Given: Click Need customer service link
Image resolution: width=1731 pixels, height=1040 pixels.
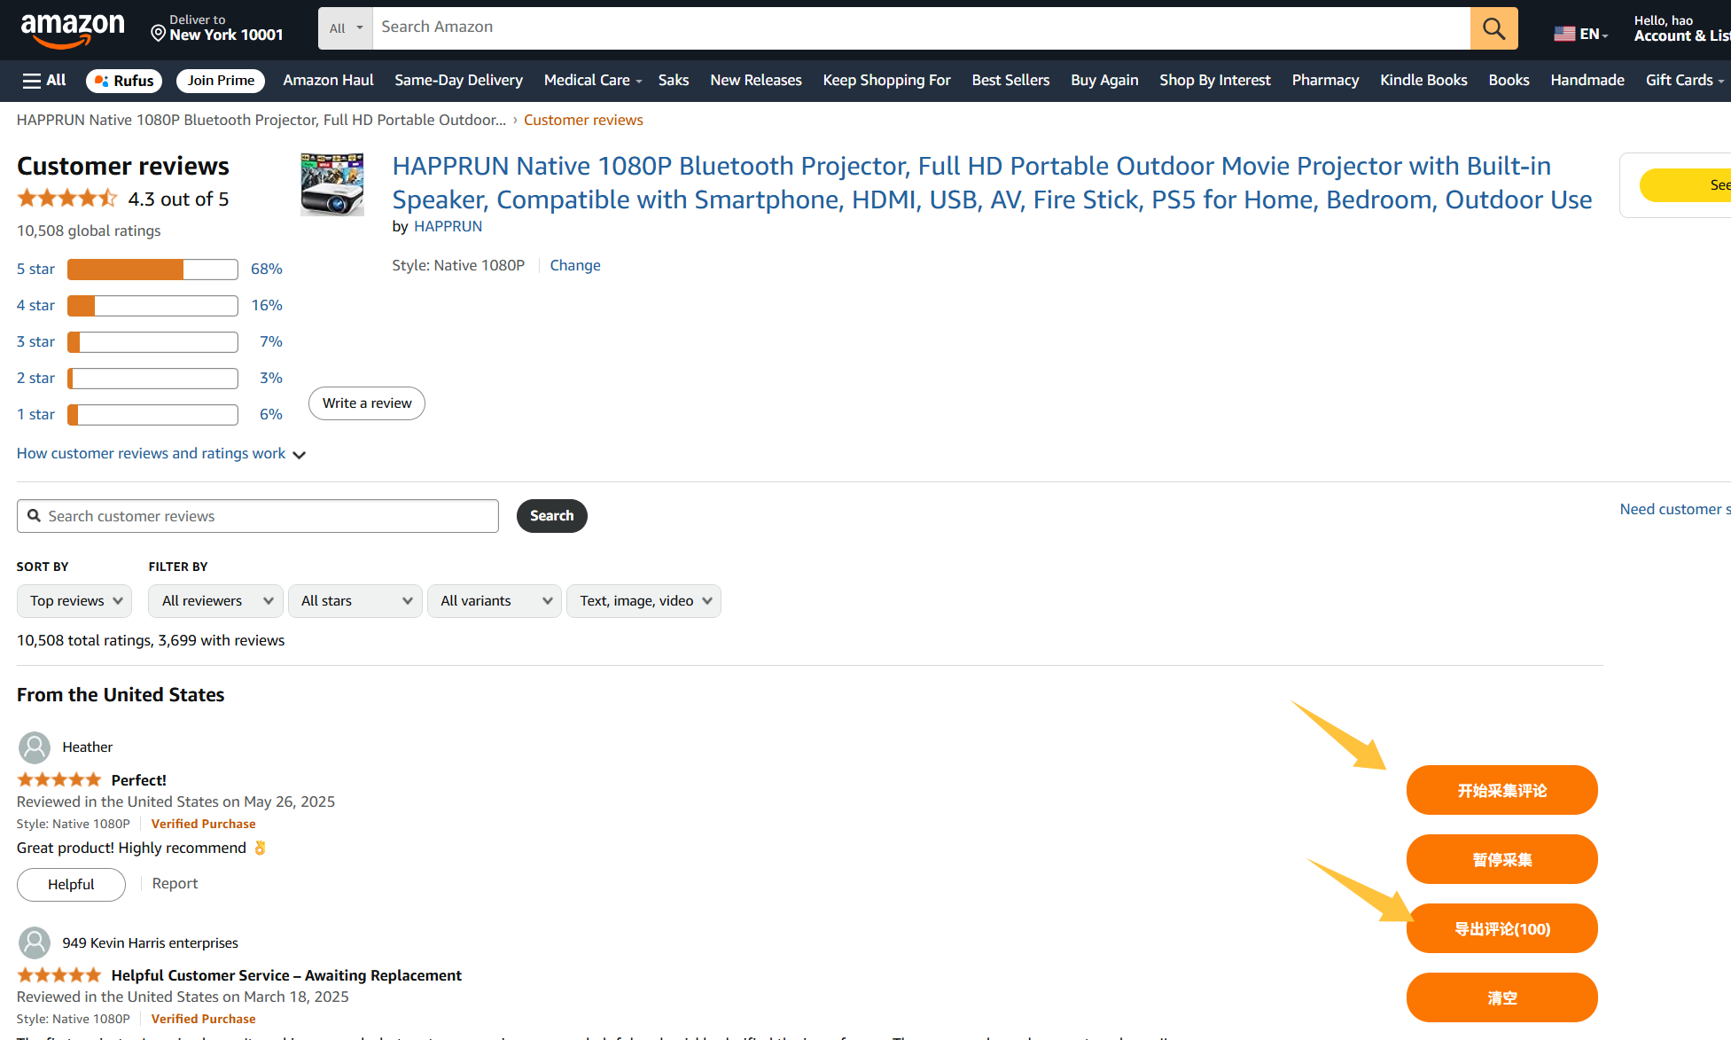Looking at the screenshot, I should pyautogui.click(x=1674, y=509).
